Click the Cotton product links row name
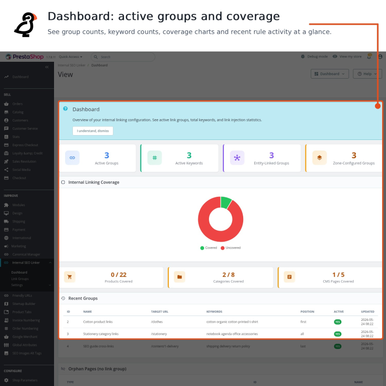The width and height of the screenshot is (386, 386). pos(98,322)
